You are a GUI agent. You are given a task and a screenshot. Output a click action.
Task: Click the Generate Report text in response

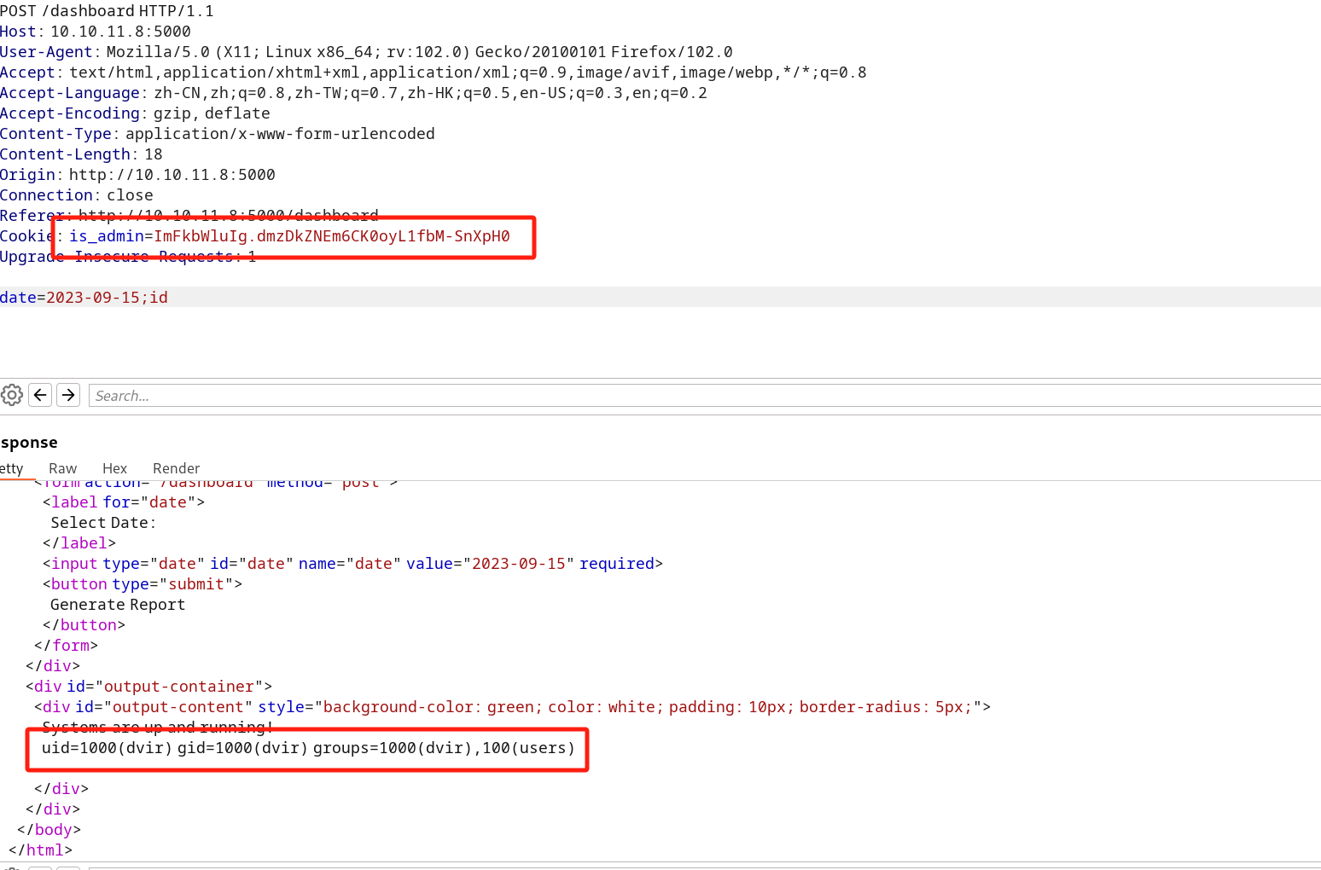pyautogui.click(x=118, y=605)
